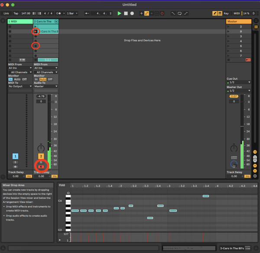Click the highest MIDI note near 3.4
This screenshot has height=253, width=260.
point(206,196)
